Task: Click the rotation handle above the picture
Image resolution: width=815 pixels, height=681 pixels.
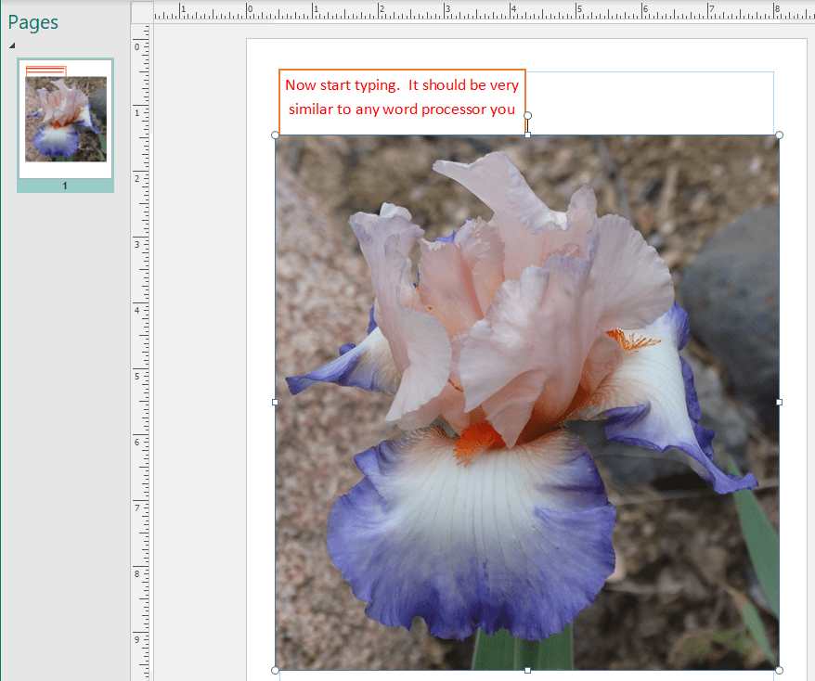Action: 527,116
